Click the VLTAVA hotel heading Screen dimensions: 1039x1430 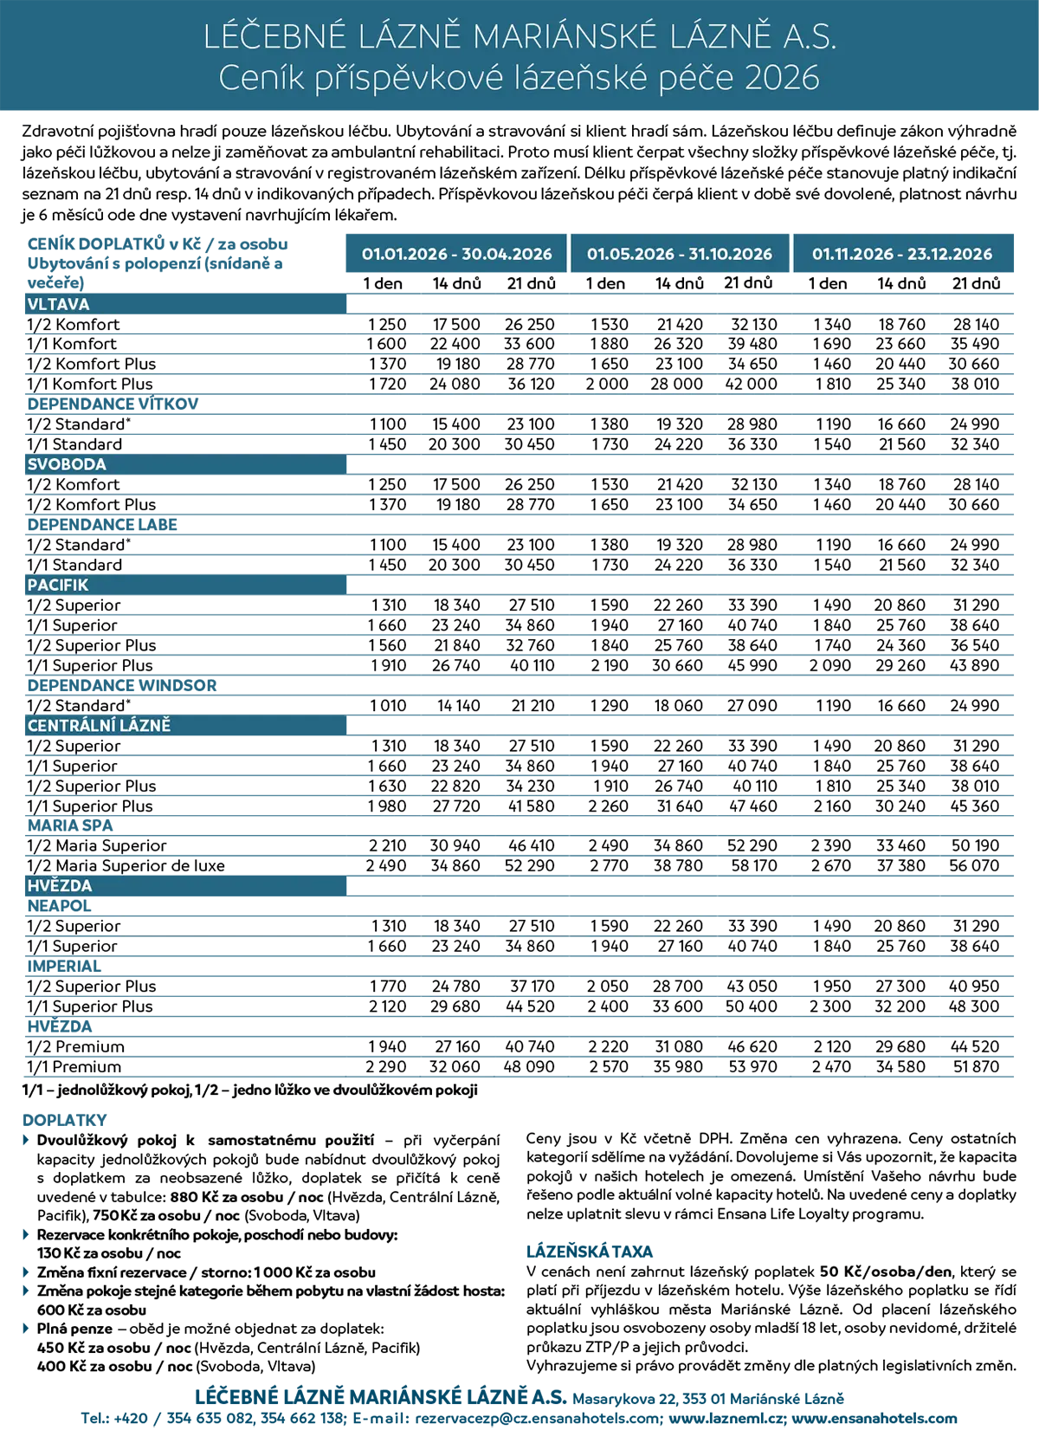point(58,304)
